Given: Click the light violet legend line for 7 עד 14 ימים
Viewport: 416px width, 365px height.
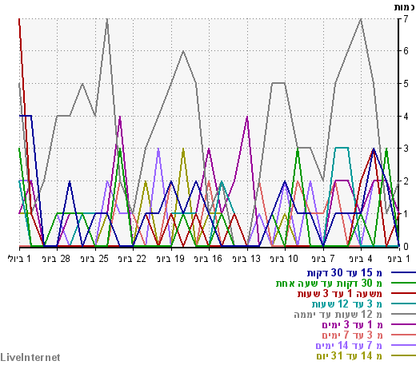Looking at the screenshot, I should (x=403, y=345).
